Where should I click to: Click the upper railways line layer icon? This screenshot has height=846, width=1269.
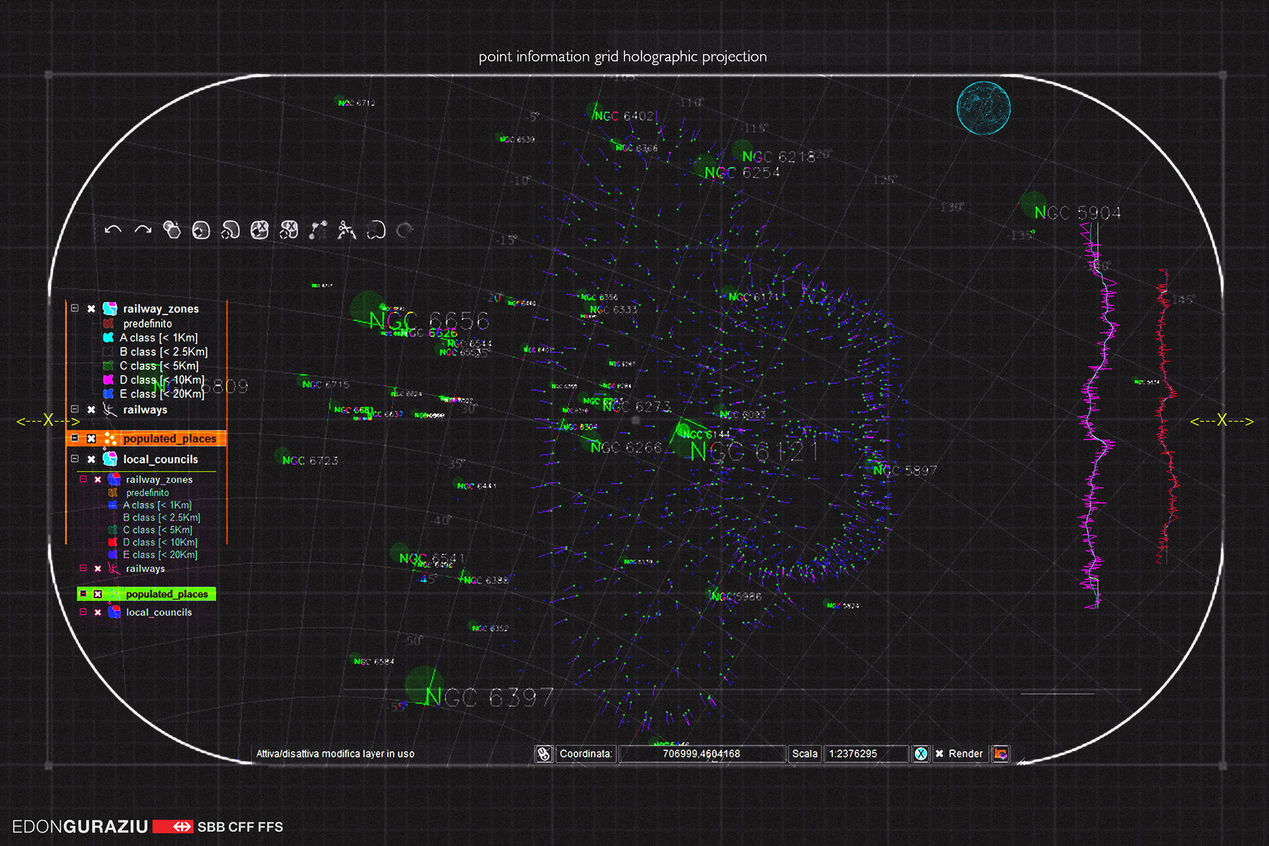[x=110, y=410]
